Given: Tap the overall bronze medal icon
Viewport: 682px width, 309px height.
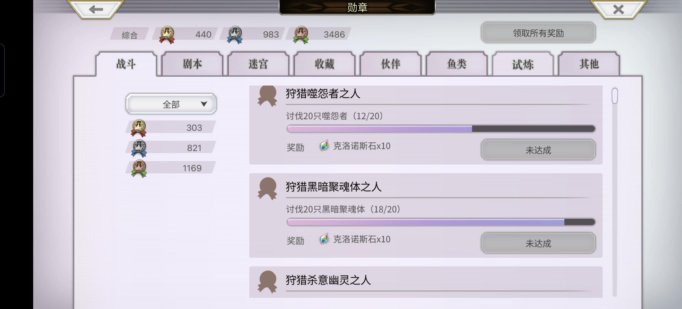Looking at the screenshot, I should click(x=301, y=35).
